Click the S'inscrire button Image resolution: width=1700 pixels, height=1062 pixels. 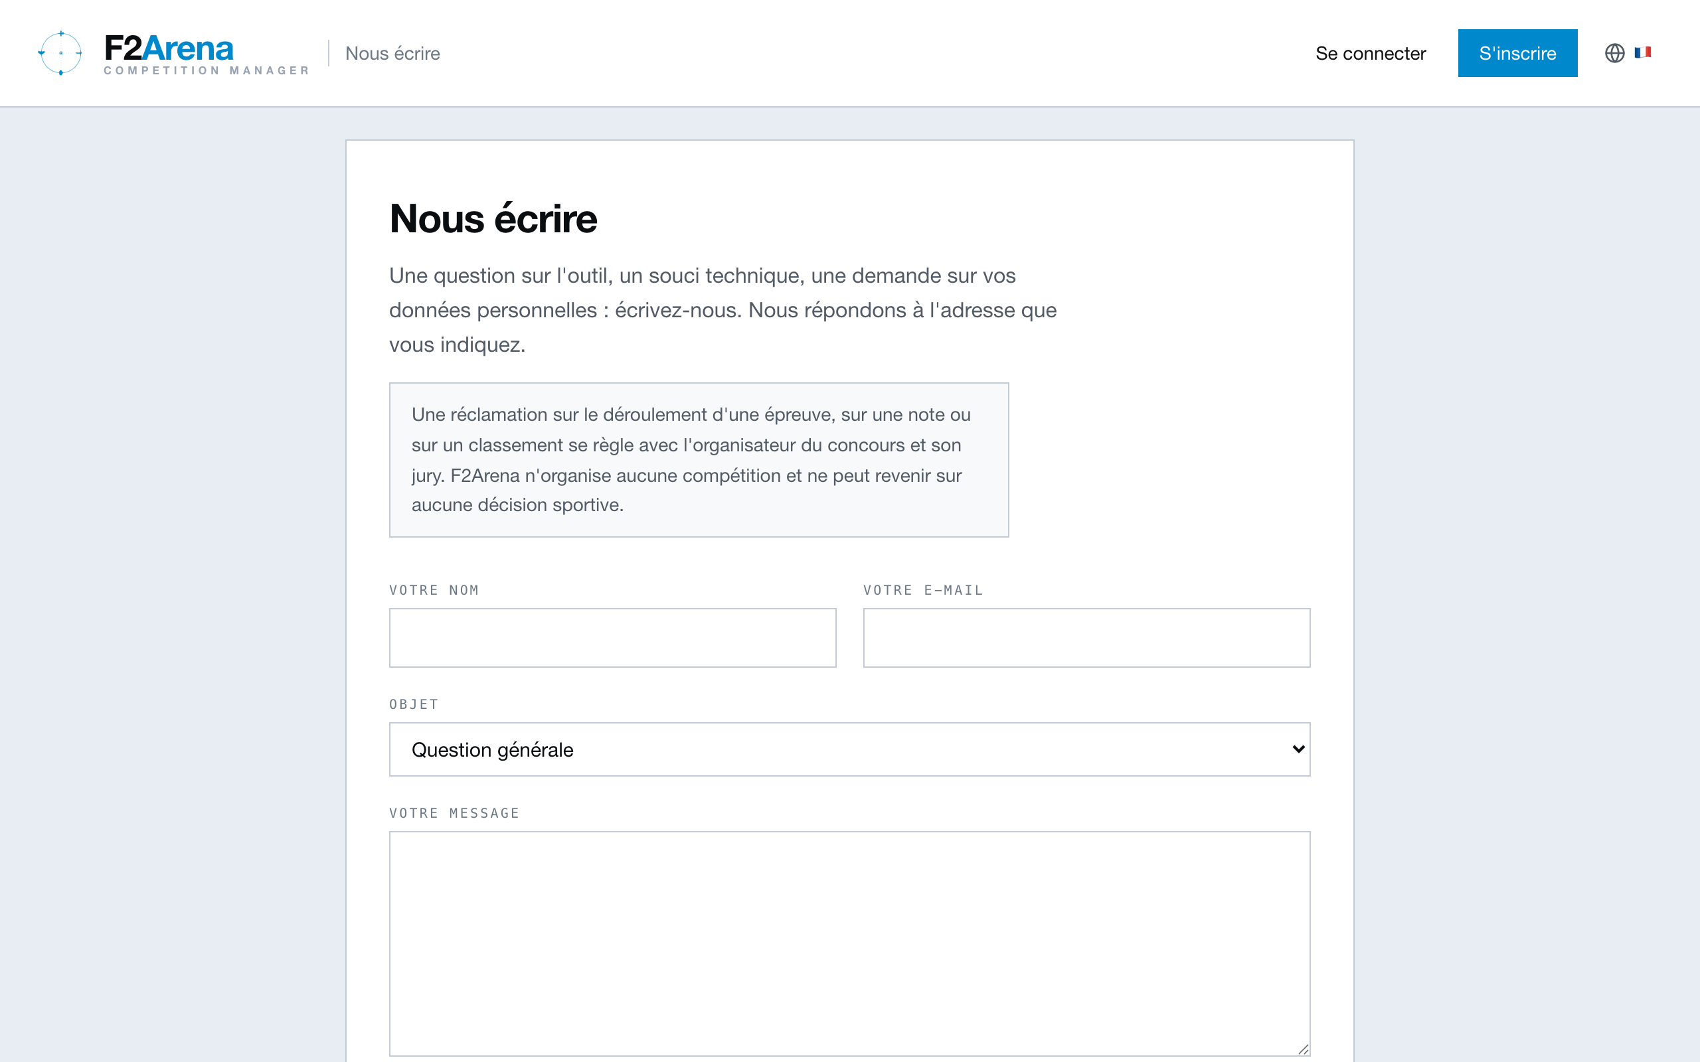(x=1517, y=53)
